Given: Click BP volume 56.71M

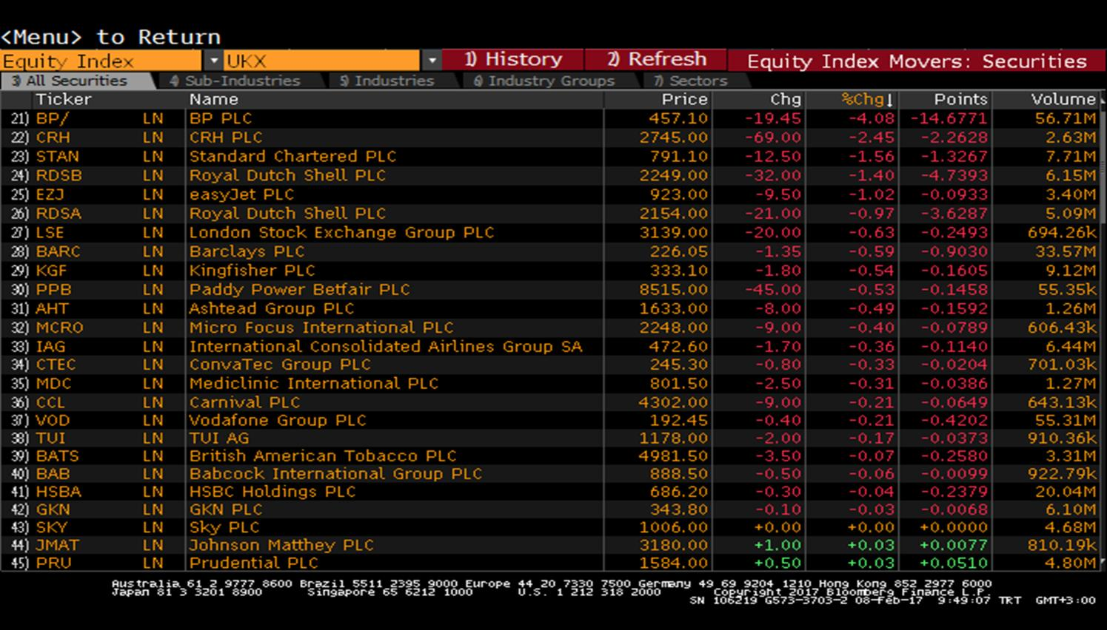Looking at the screenshot, I should pyautogui.click(x=1066, y=118).
